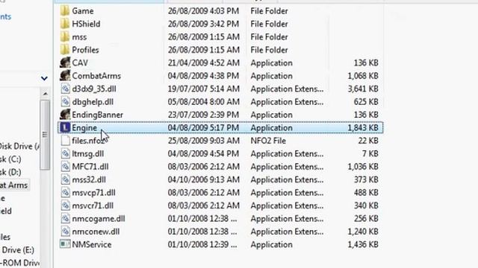Click the msvcp71.dll file icon
This screenshot has width=478, height=268.
[x=65, y=193]
